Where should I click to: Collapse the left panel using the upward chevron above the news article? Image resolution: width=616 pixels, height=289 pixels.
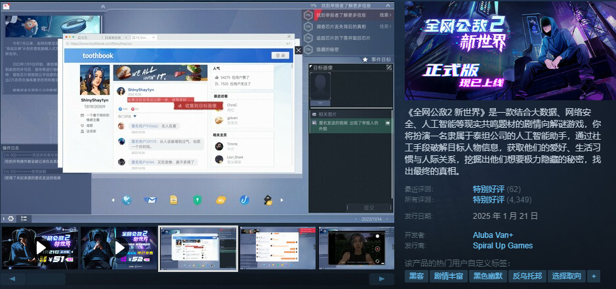click(103, 7)
